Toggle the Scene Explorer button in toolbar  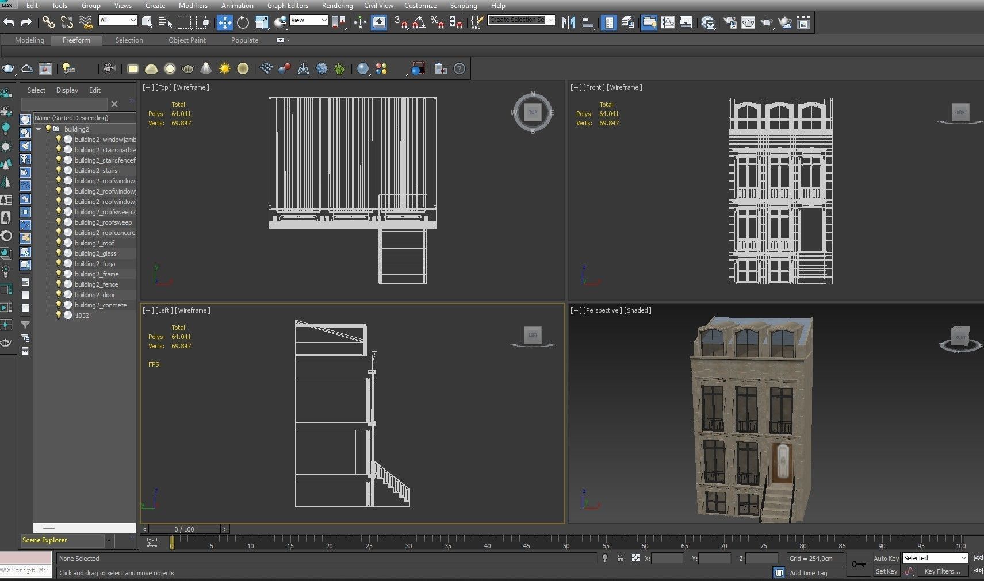pos(608,22)
